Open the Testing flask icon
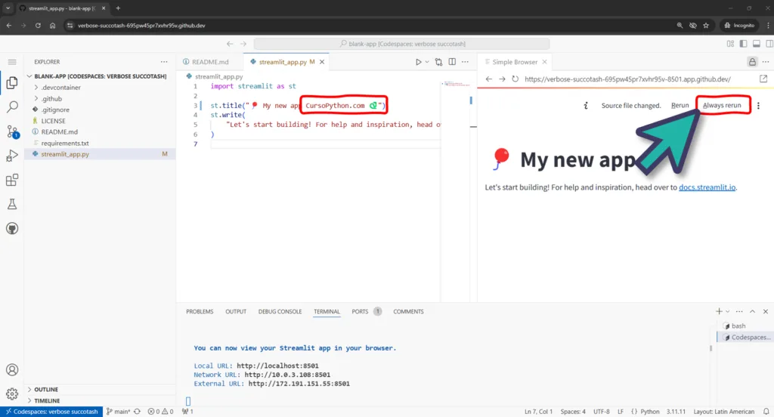This screenshot has height=417, width=774. pos(12,204)
